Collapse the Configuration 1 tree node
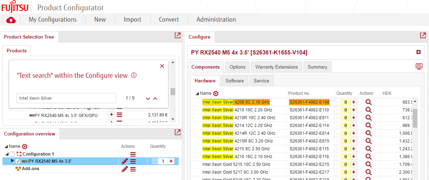Image resolution: width=429 pixels, height=180 pixels. [6, 154]
